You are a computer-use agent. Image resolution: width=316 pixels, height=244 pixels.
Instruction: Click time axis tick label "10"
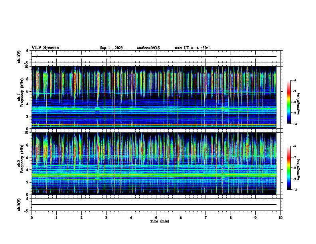[280, 218]
